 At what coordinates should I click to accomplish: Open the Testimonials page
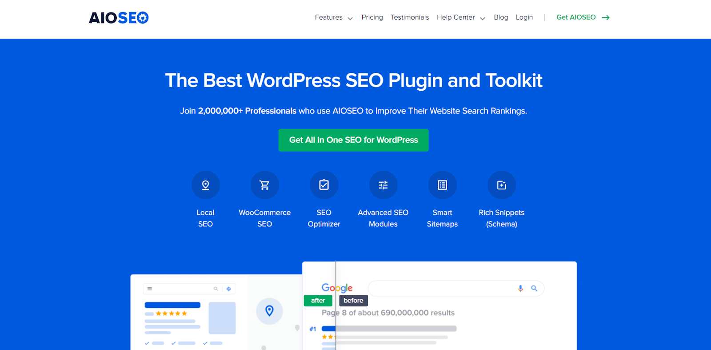click(x=410, y=17)
